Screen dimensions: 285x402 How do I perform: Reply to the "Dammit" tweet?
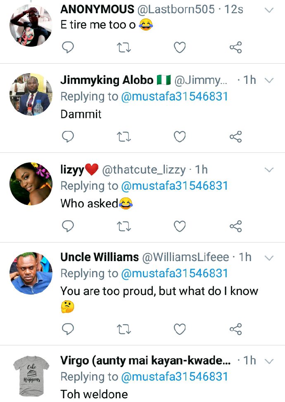pos(68,137)
